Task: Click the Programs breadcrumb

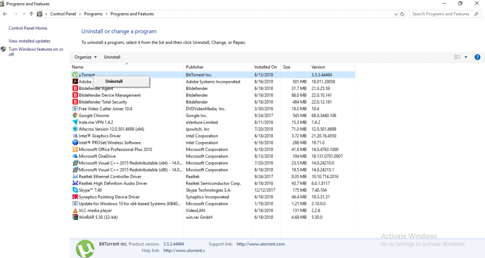Action: [x=93, y=14]
